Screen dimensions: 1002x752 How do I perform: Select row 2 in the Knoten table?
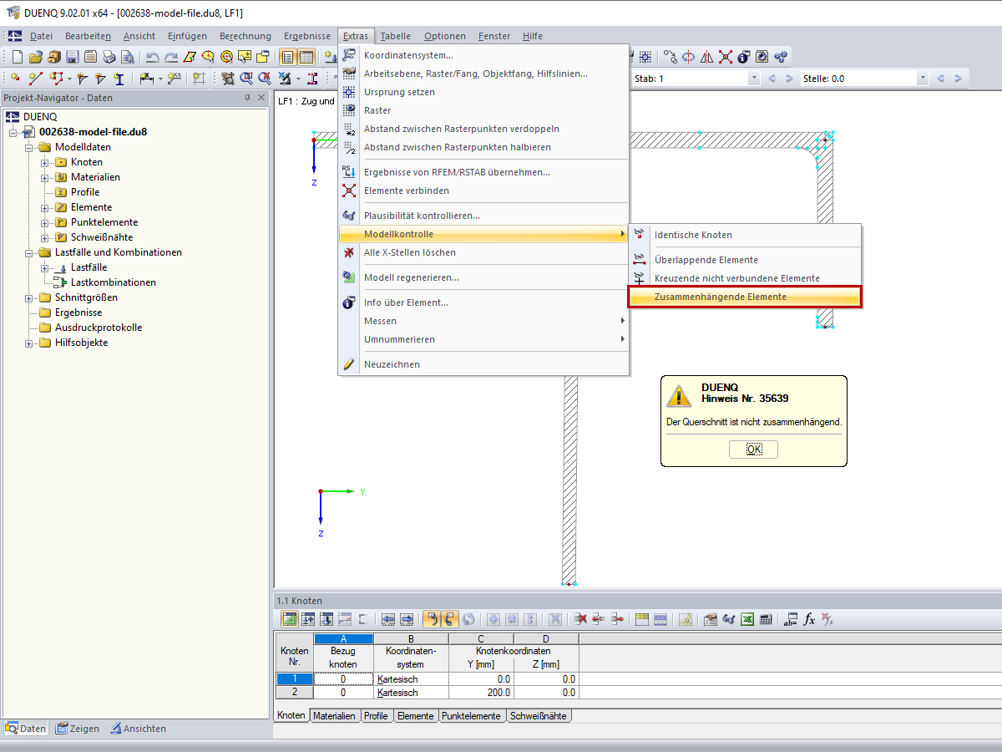coord(294,691)
